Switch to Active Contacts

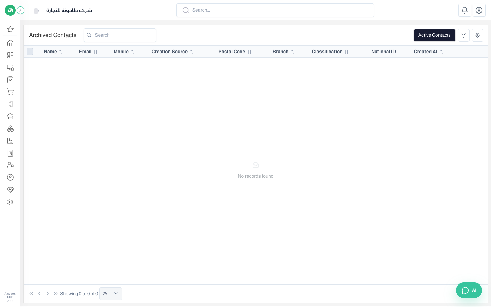point(434,35)
